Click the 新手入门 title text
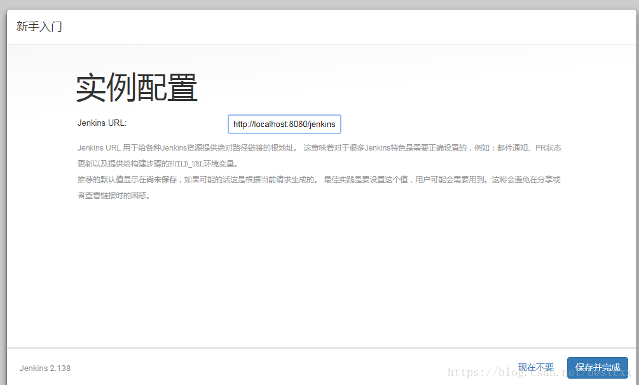Image resolution: width=639 pixels, height=385 pixels. point(39,27)
